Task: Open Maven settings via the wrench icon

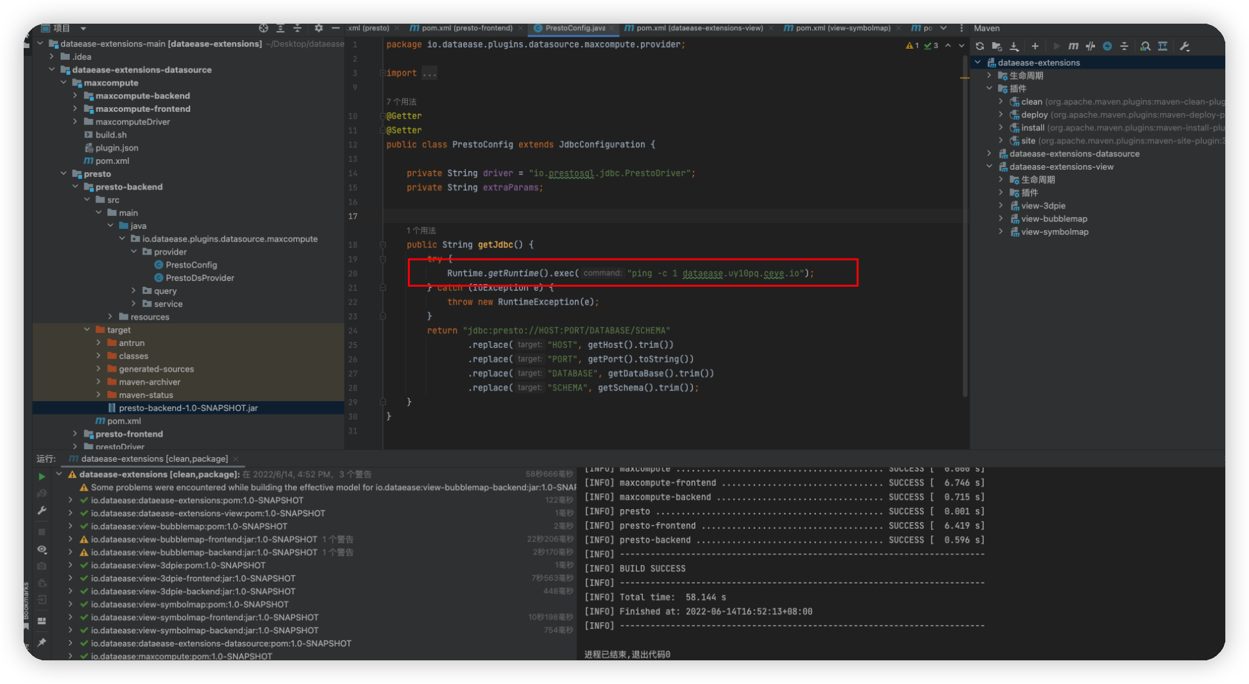Action: [1185, 46]
